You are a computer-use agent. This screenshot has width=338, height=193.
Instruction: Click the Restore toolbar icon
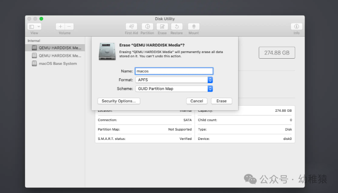tap(177, 26)
